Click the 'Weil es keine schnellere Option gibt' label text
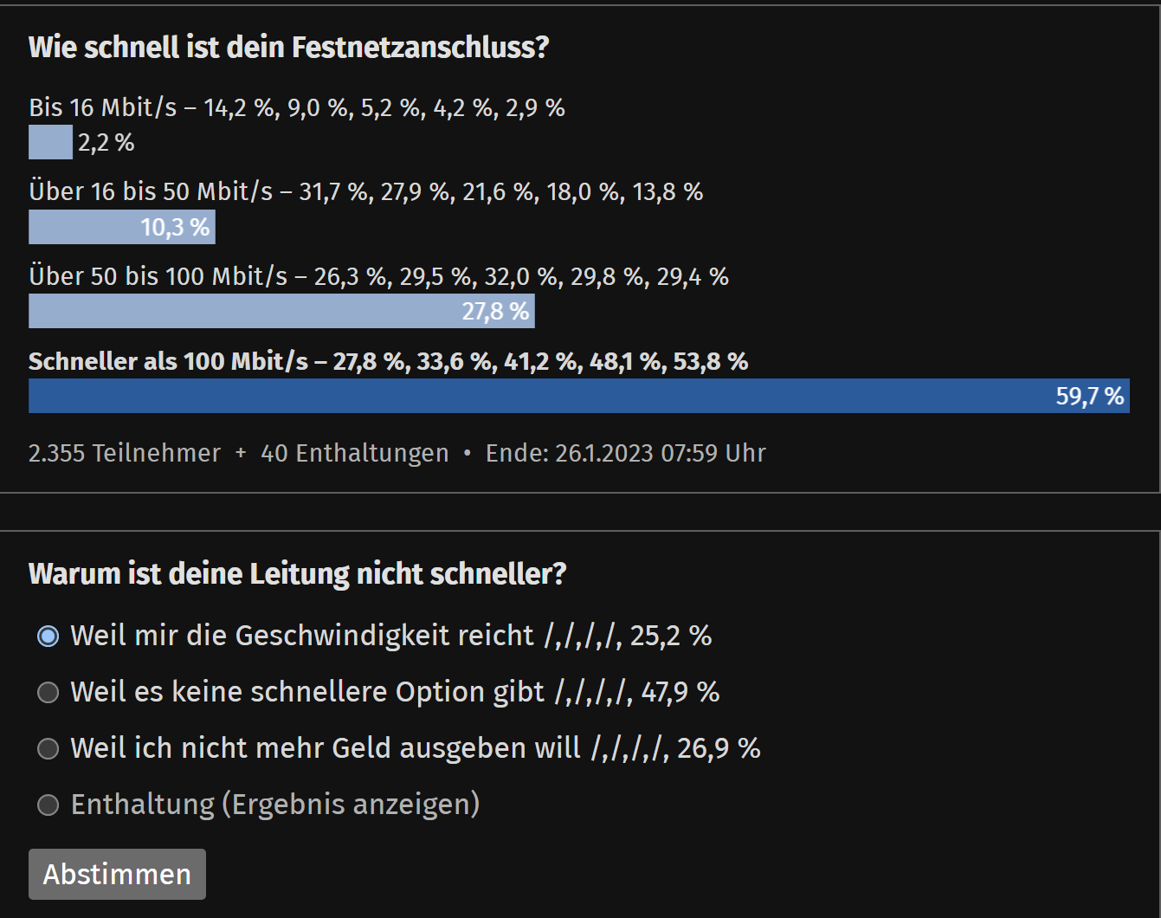Viewport: 1161px width, 918px height. pyautogui.click(x=307, y=693)
